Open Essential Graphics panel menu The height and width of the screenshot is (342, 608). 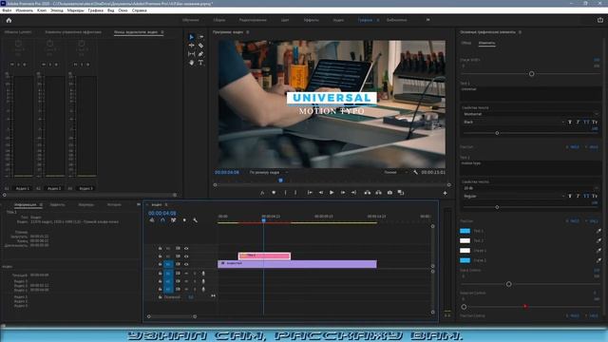click(520, 32)
